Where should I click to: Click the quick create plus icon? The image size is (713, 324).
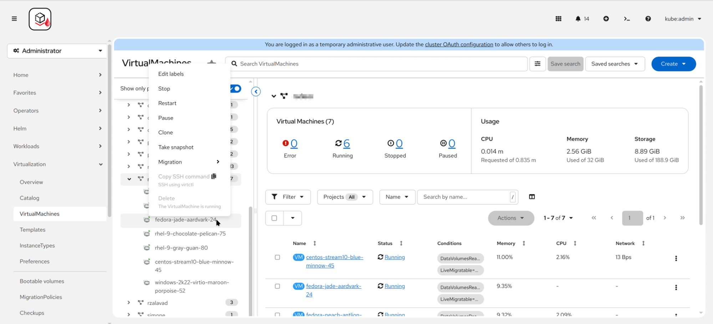(x=606, y=19)
